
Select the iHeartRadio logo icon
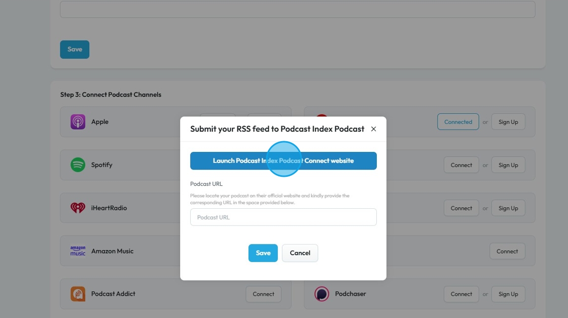(x=78, y=208)
